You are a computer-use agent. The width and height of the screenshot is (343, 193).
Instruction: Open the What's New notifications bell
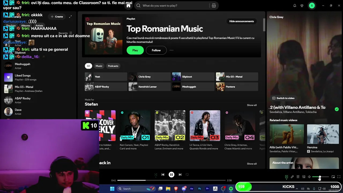(x=295, y=6)
